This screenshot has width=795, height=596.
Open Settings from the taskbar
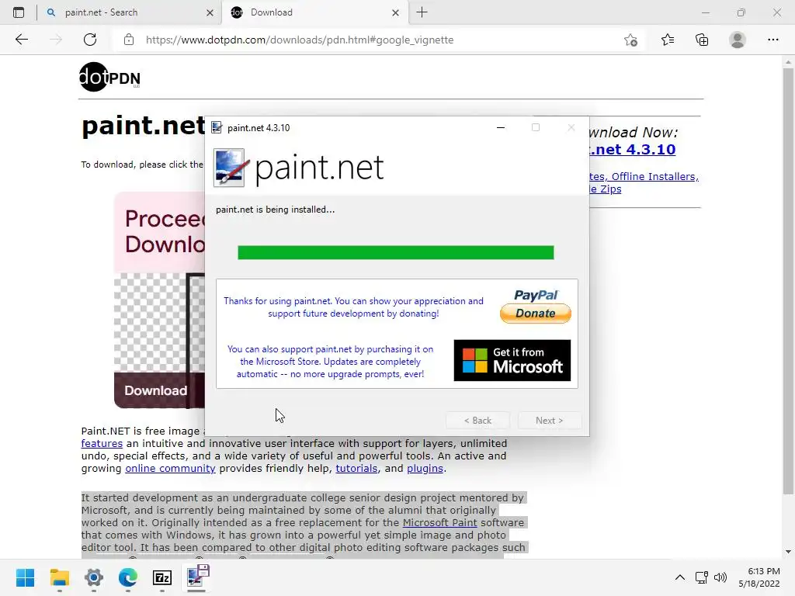[94, 577]
